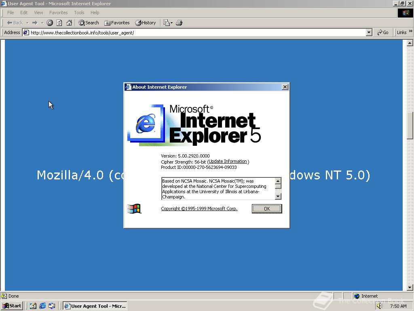The width and height of the screenshot is (414, 311).
Task: Launch Outlook Express from Quick Launch
Action: (52, 306)
